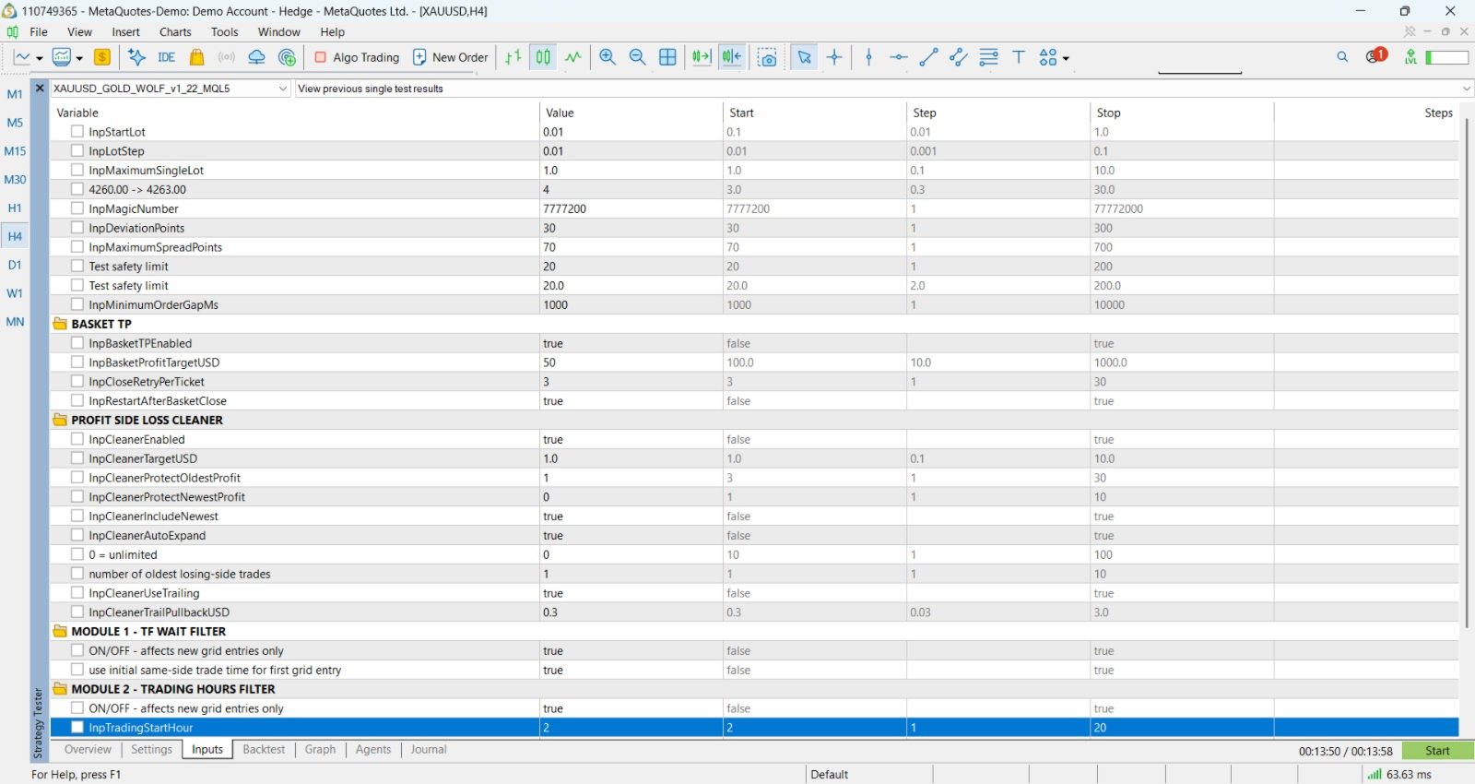Viewport: 1475px width, 784px height.
Task: Switch chart to bar chart display
Action: coord(513,57)
